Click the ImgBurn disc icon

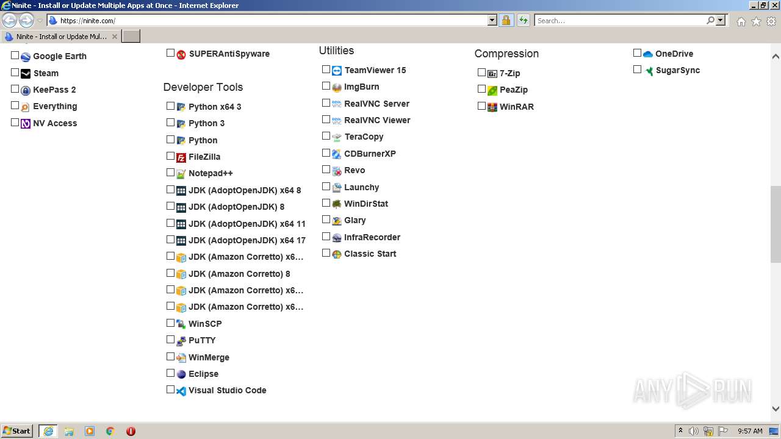(x=337, y=87)
